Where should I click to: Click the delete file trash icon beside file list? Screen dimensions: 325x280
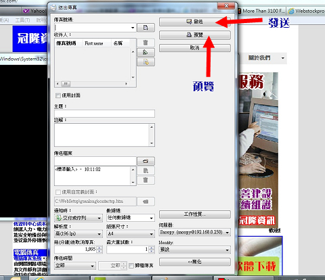[146, 180]
